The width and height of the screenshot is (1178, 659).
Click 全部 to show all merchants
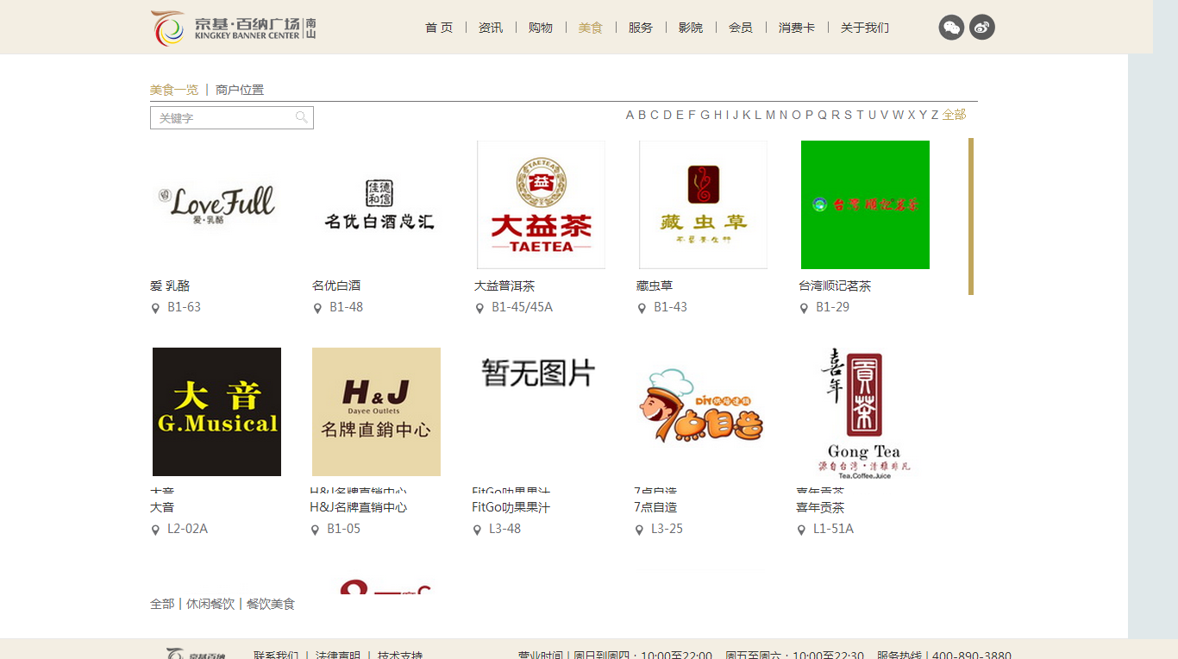click(953, 113)
